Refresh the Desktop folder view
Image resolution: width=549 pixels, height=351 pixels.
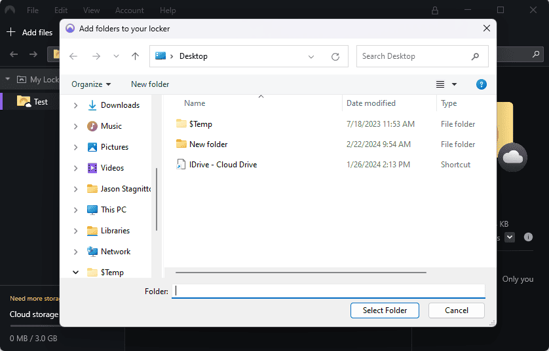tap(335, 57)
